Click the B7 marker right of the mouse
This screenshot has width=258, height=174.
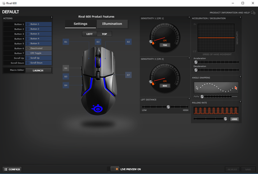tap(128, 75)
